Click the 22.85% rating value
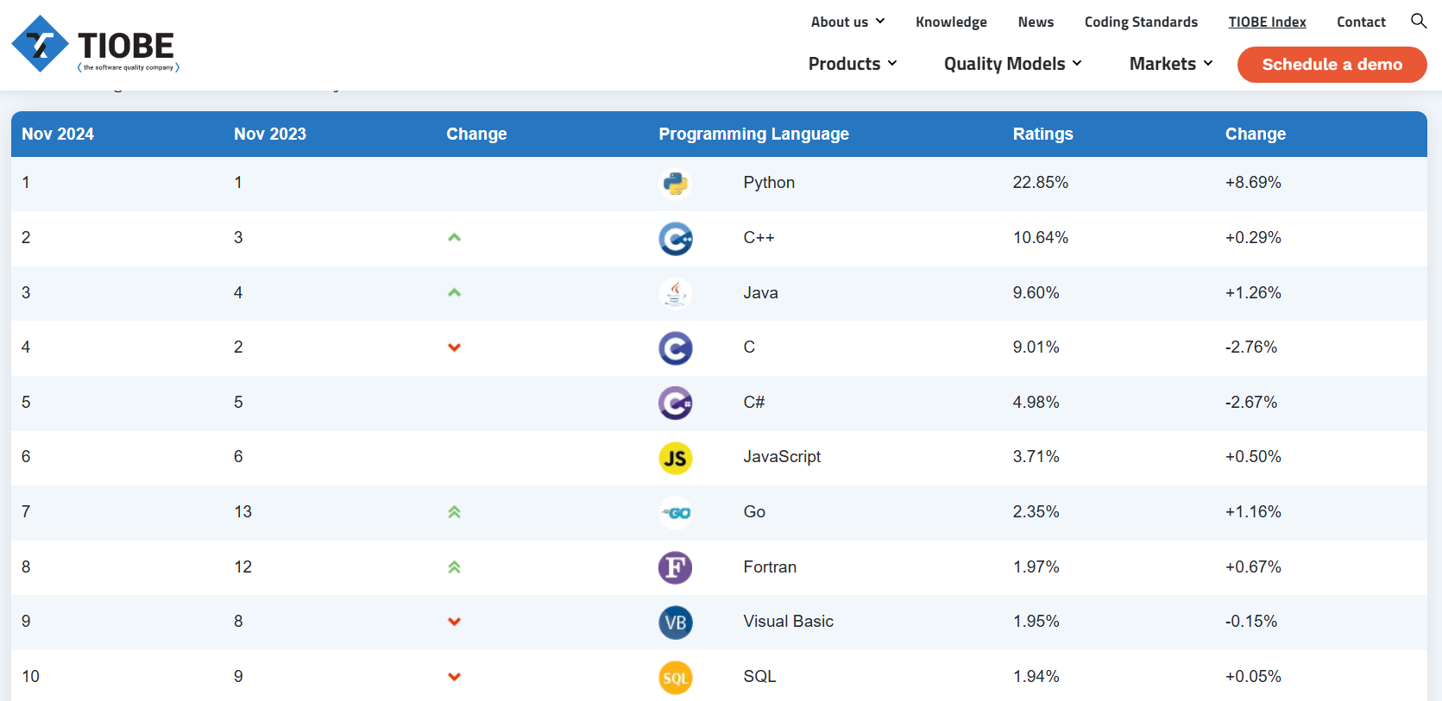 1040,182
